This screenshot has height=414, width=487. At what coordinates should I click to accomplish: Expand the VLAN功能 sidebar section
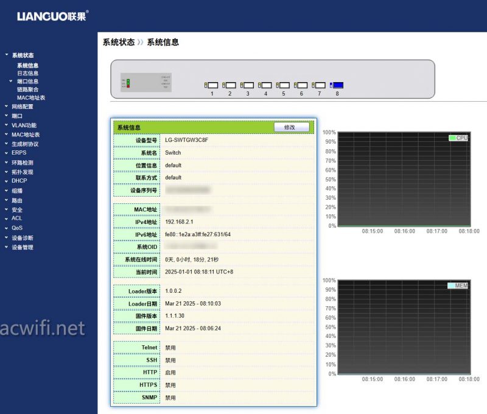point(24,125)
